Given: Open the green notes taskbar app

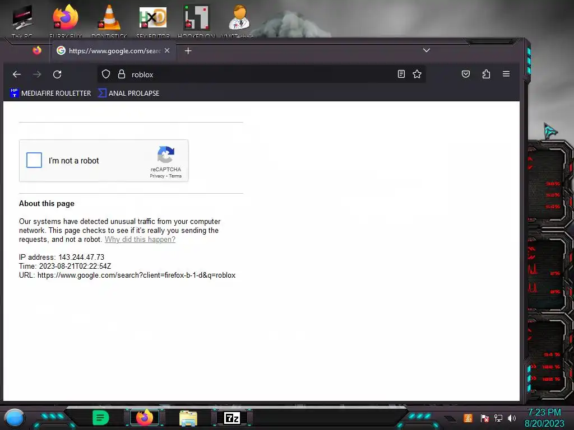Looking at the screenshot, I should coord(101,418).
